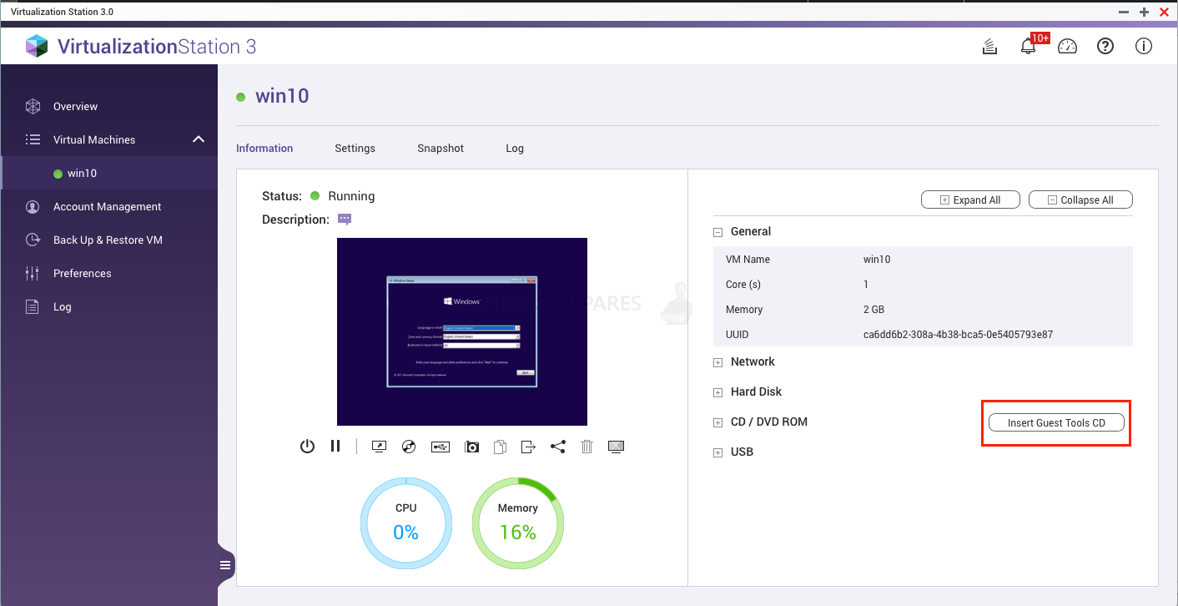1178x606 pixels.
Task: Click the VirtualizationStation 3 logo
Action: 140,46
